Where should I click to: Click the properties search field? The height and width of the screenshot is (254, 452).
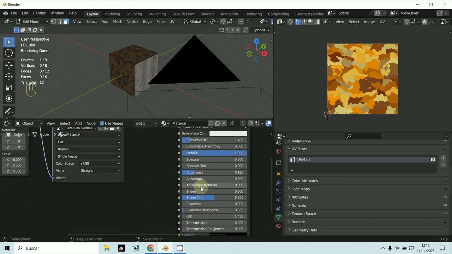364,136
